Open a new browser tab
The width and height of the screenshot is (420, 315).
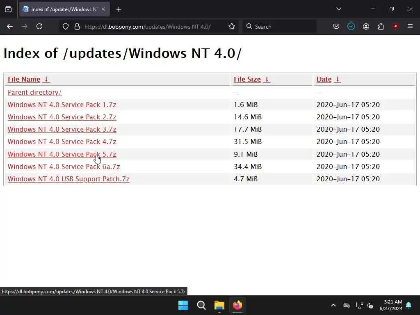pyautogui.click(x=119, y=9)
